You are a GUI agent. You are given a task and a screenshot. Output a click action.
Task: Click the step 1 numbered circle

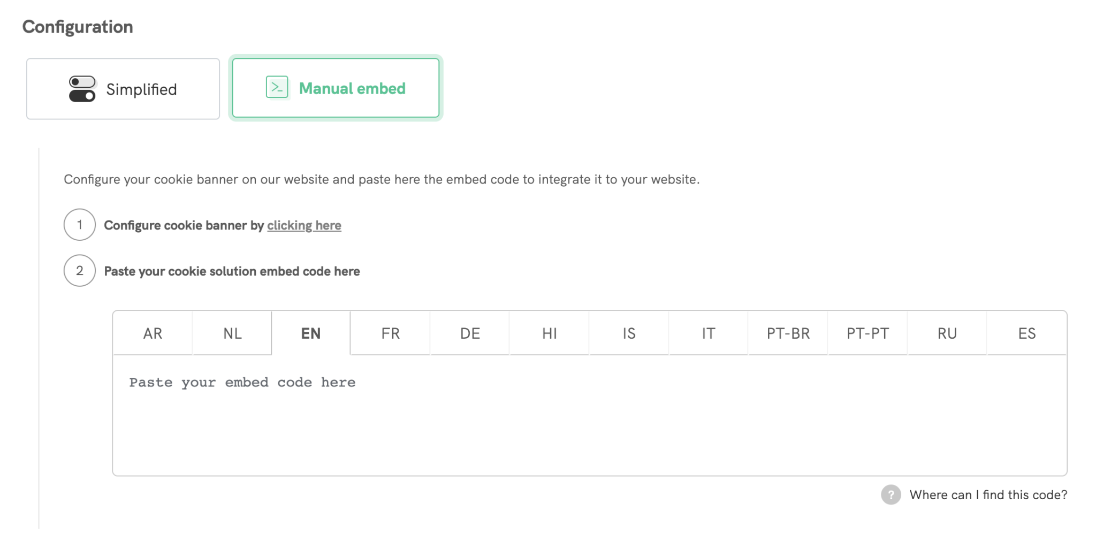[x=79, y=225]
